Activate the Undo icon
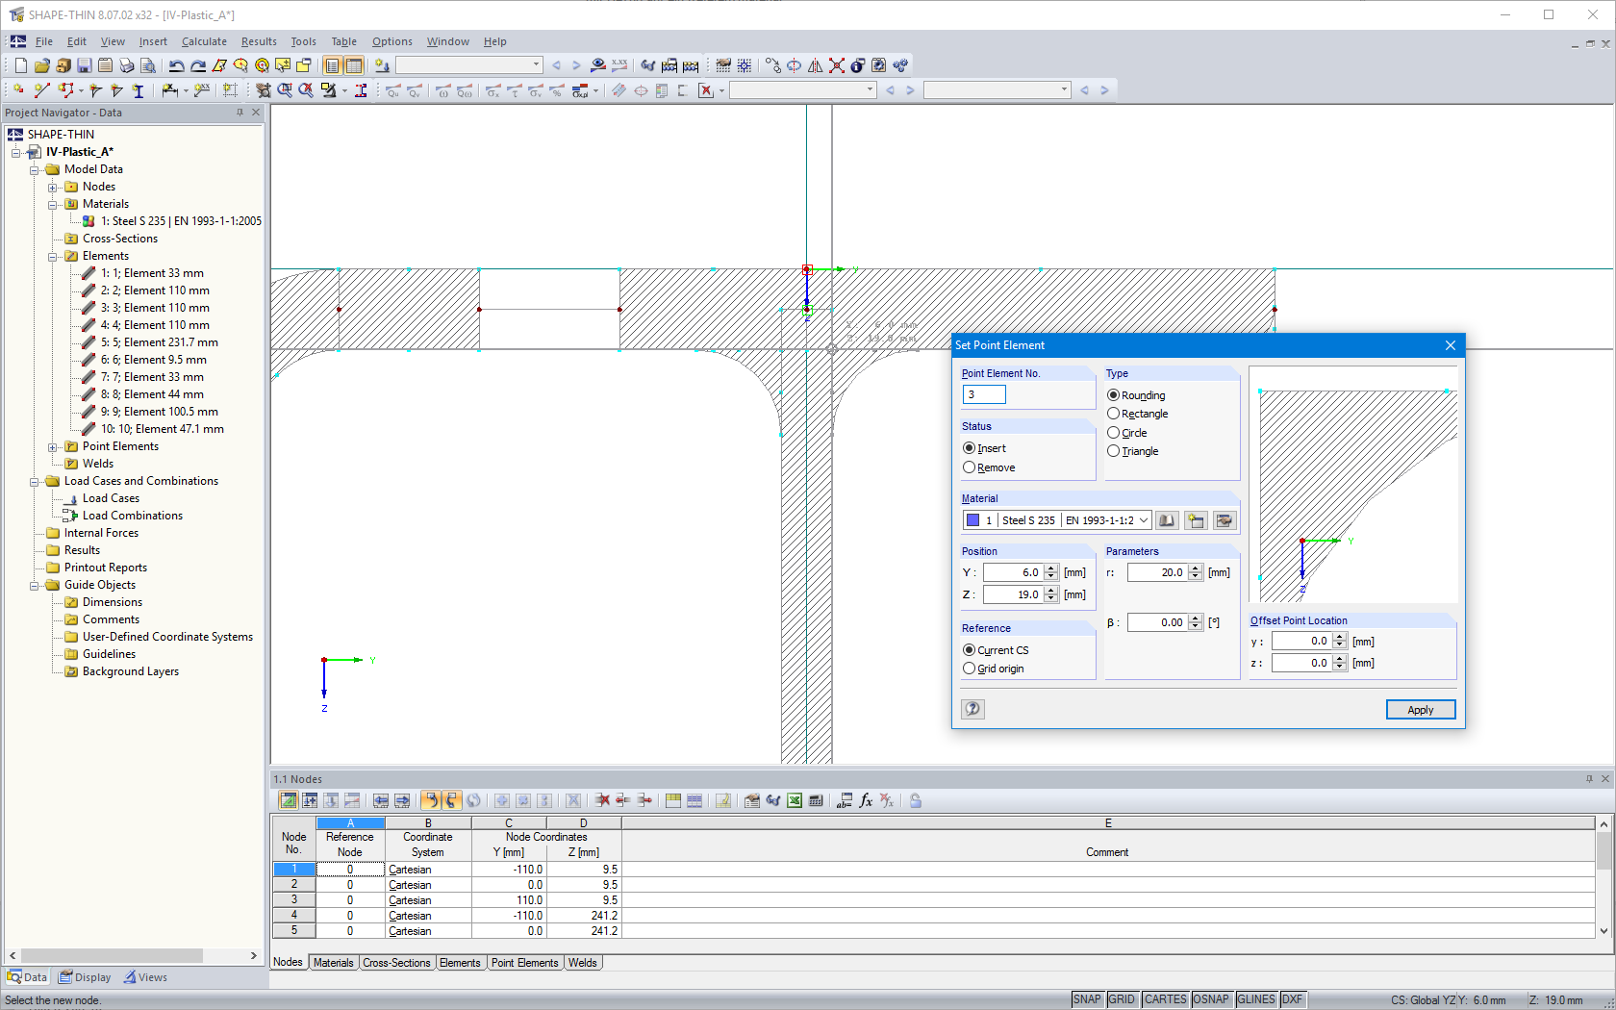 (176, 64)
